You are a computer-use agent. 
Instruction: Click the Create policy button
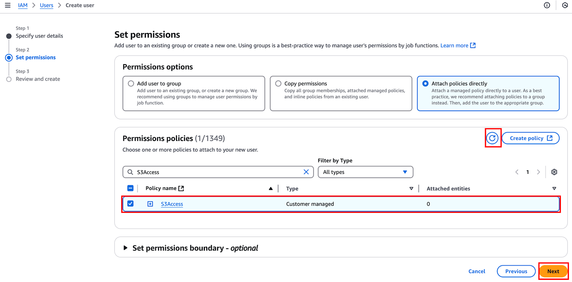point(531,138)
